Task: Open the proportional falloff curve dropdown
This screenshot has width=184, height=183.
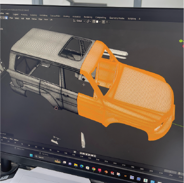Action: click(x=108, y=22)
